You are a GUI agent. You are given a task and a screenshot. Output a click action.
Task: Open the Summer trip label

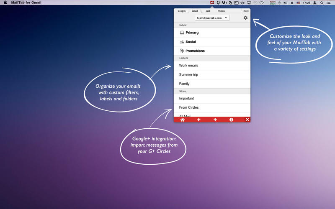click(212, 75)
